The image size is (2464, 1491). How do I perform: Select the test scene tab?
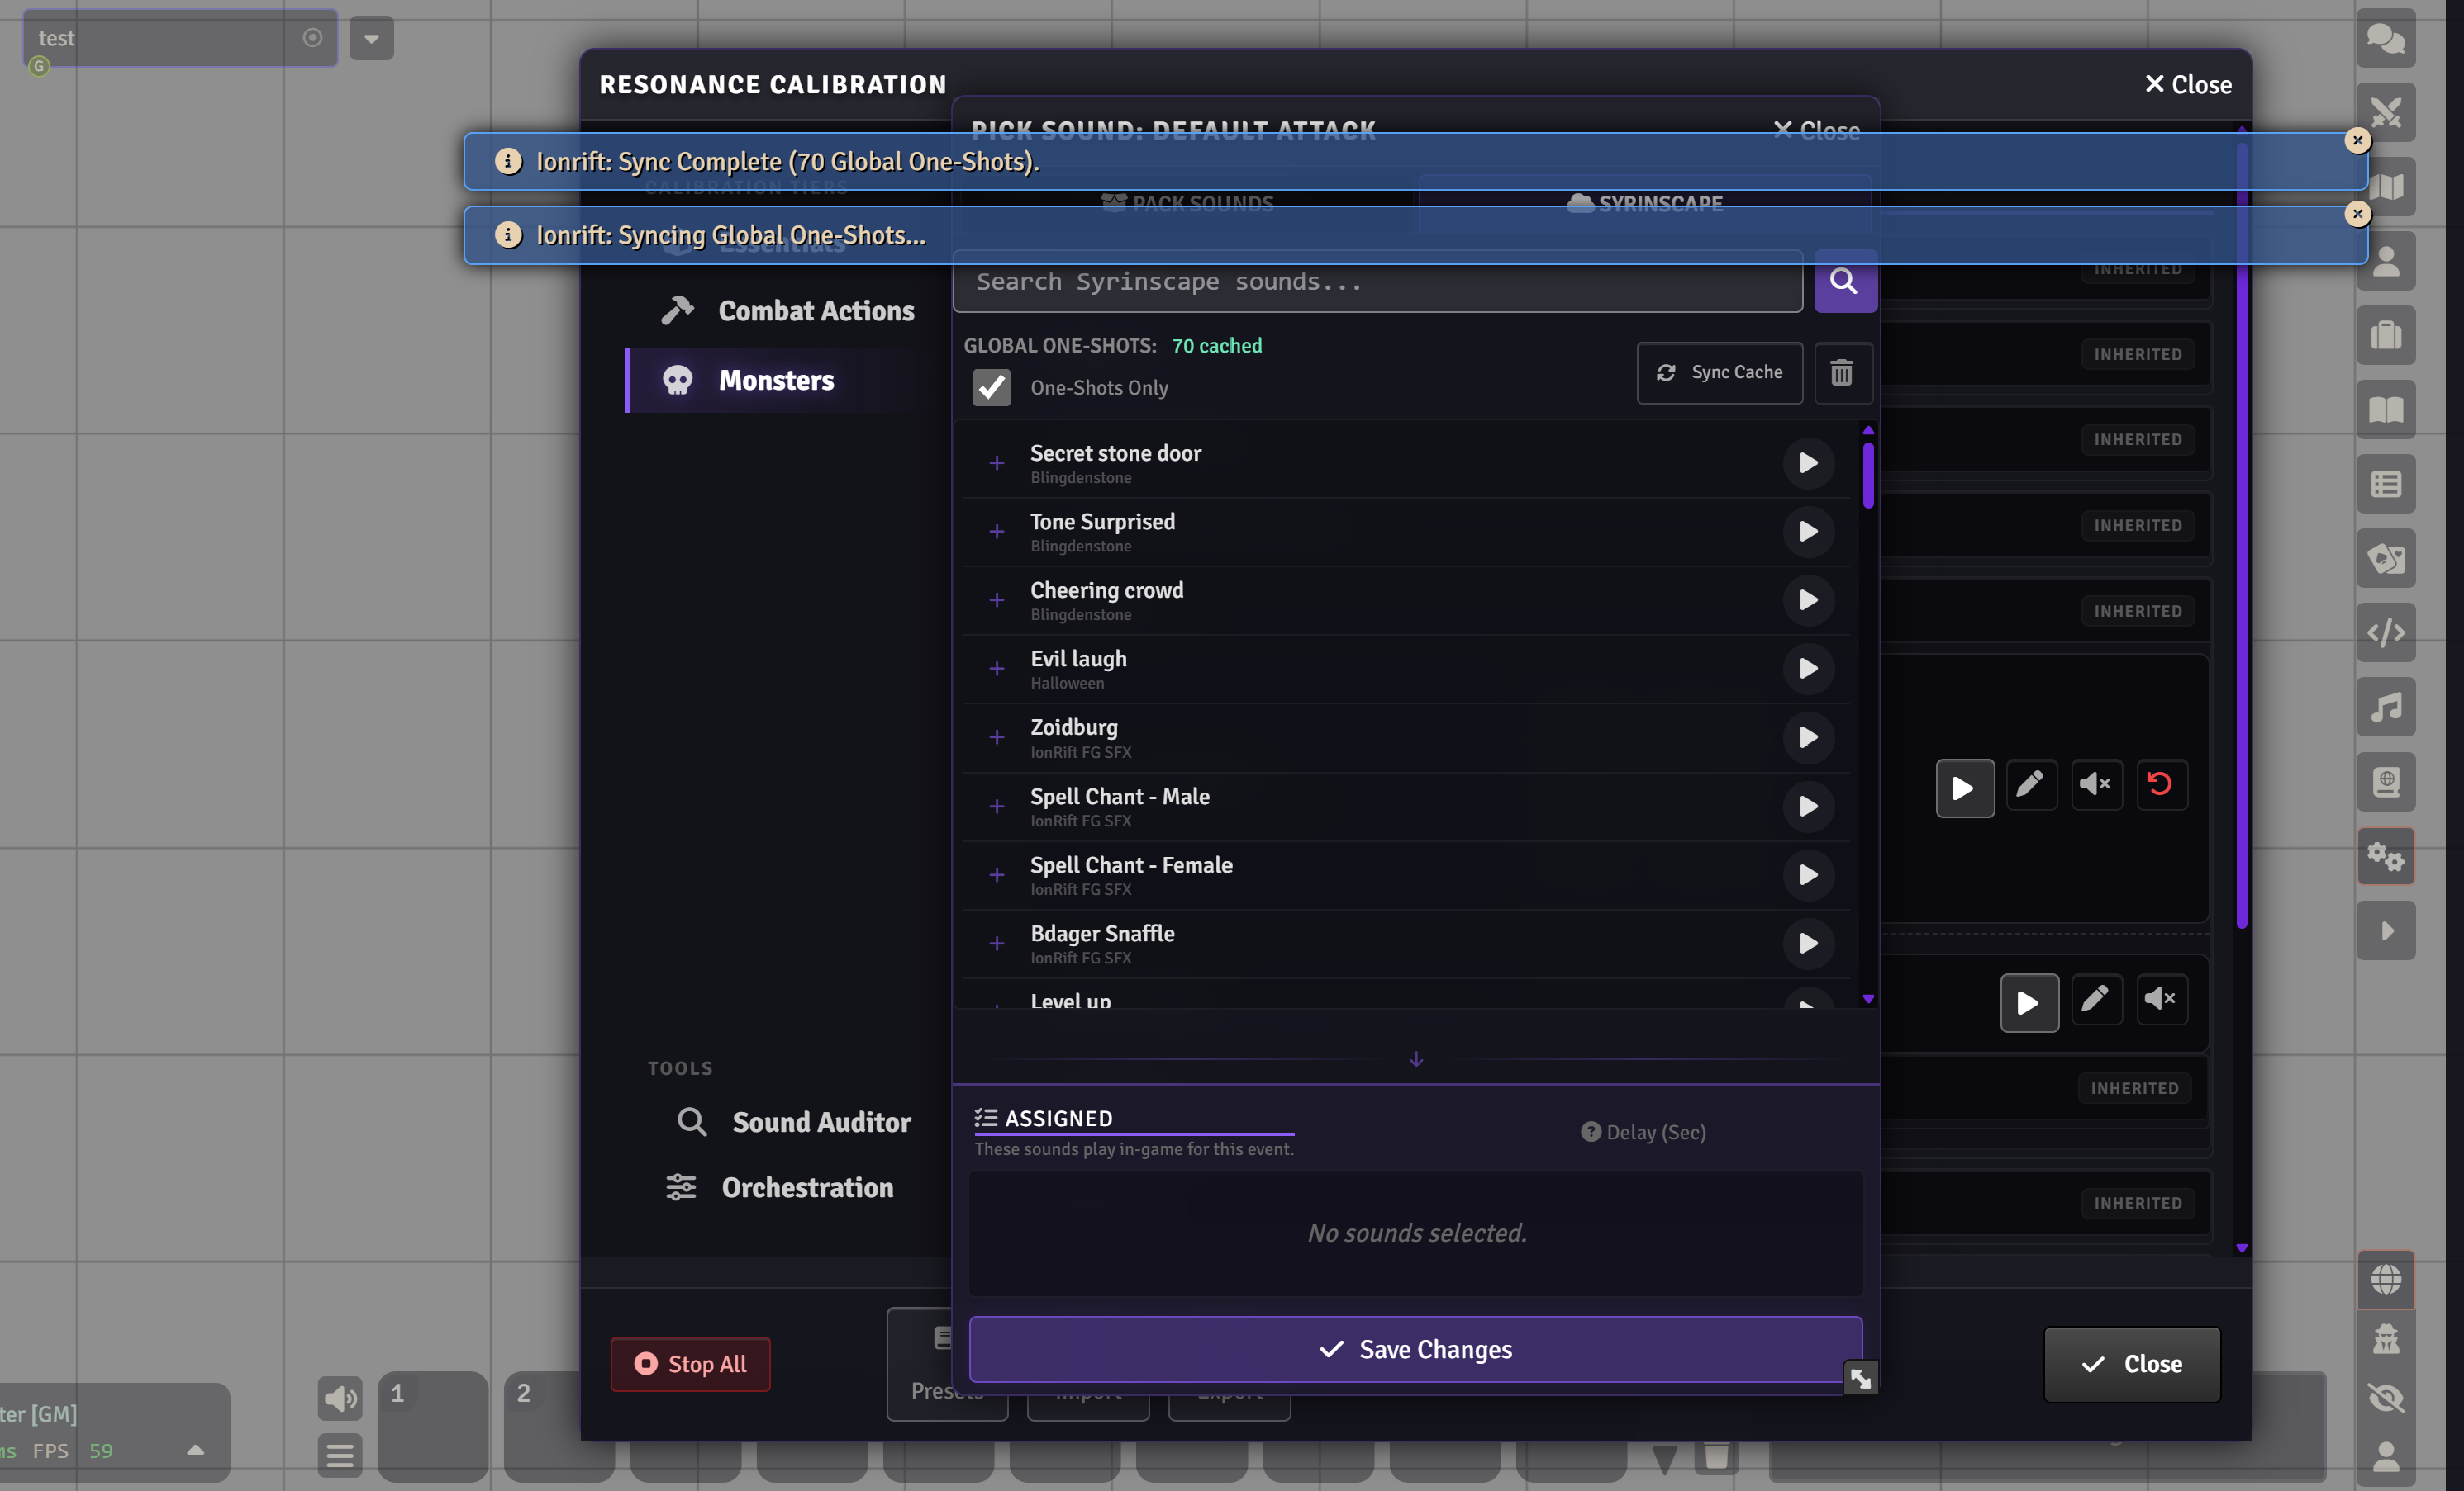(x=180, y=38)
